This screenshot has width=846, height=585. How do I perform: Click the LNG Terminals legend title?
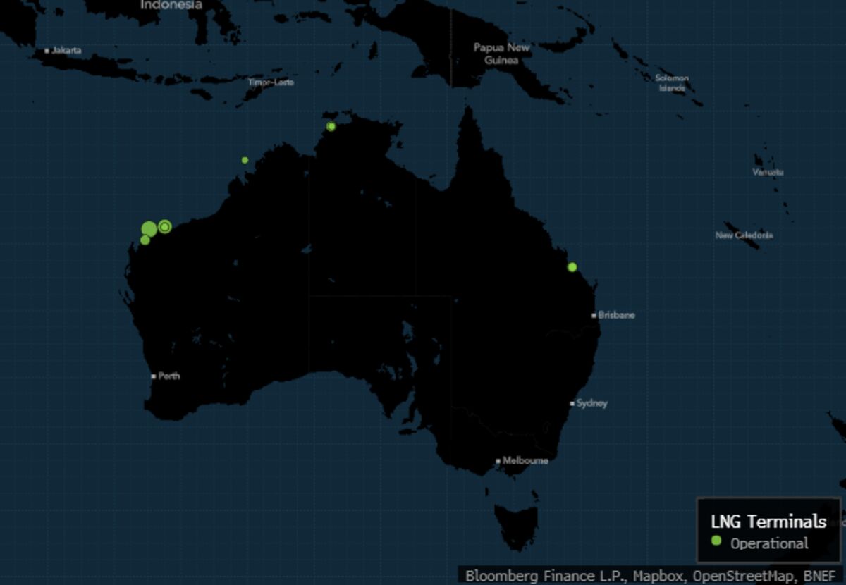[x=768, y=521]
